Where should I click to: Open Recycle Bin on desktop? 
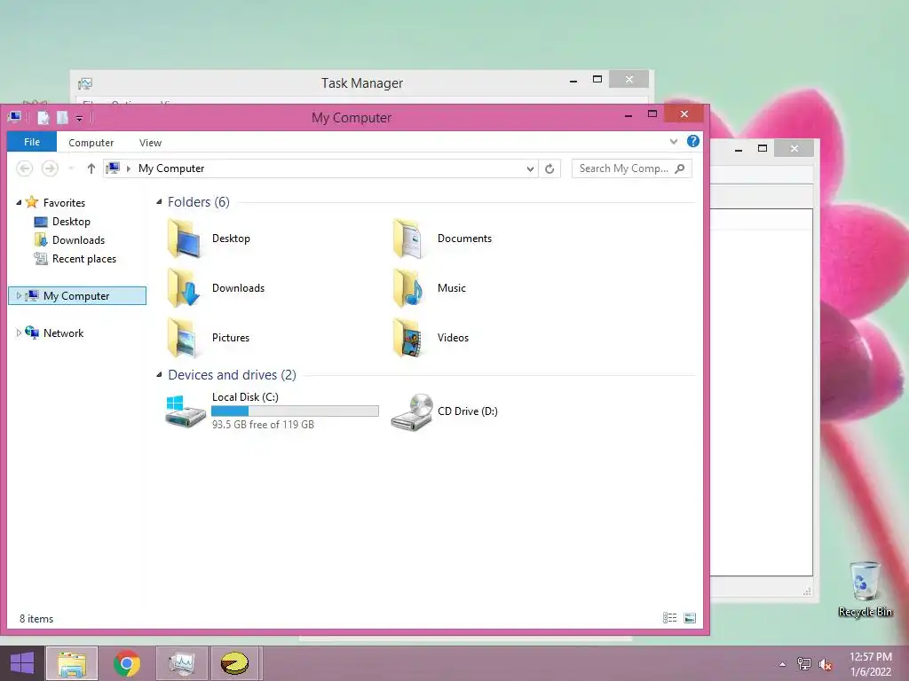click(865, 589)
